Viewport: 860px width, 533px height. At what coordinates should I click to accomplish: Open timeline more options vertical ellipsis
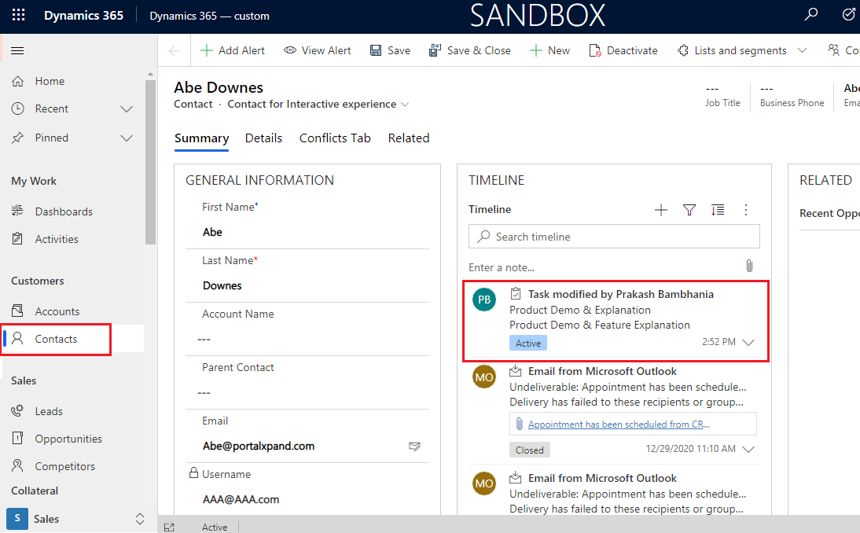coord(746,210)
